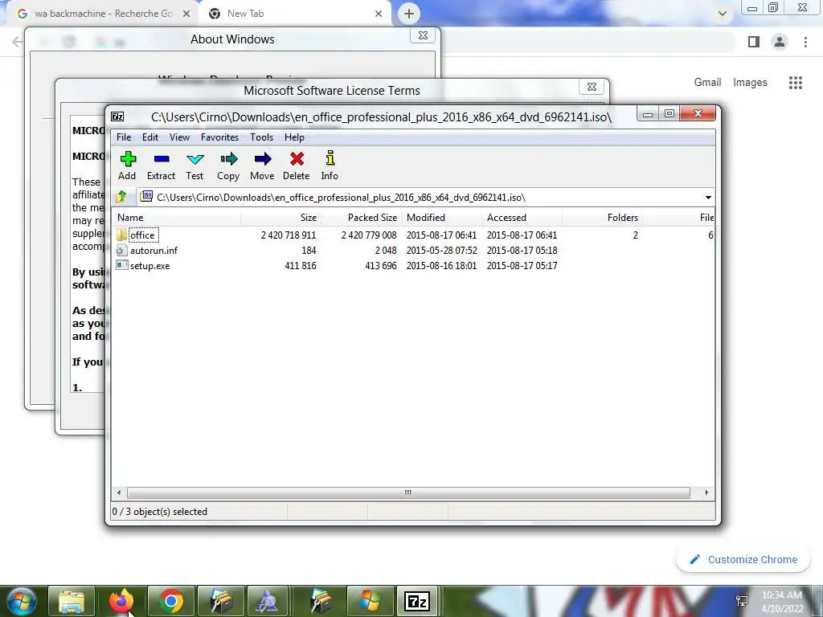Choose the Move toolbar icon

263,159
